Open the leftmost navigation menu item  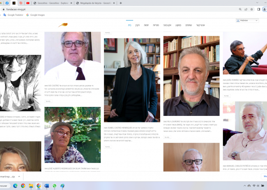129,25
